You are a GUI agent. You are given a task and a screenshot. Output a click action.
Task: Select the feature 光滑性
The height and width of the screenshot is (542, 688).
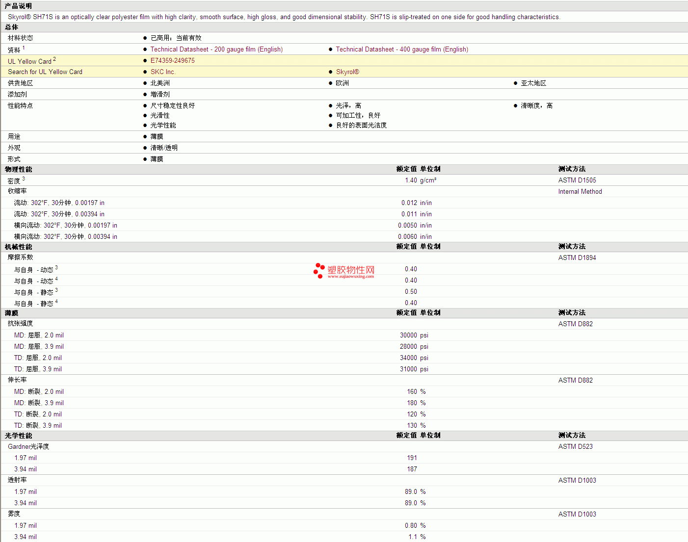pyautogui.click(x=160, y=115)
